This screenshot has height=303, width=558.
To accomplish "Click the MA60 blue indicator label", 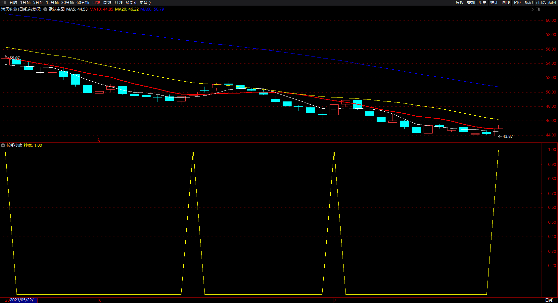I will (x=152, y=9).
